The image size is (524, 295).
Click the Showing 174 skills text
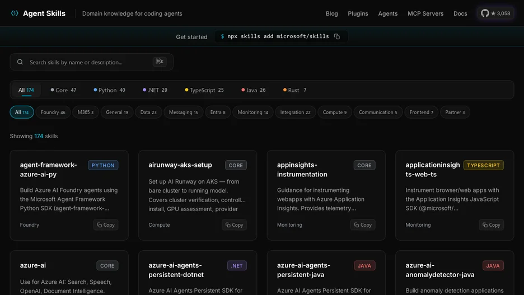pos(34,136)
